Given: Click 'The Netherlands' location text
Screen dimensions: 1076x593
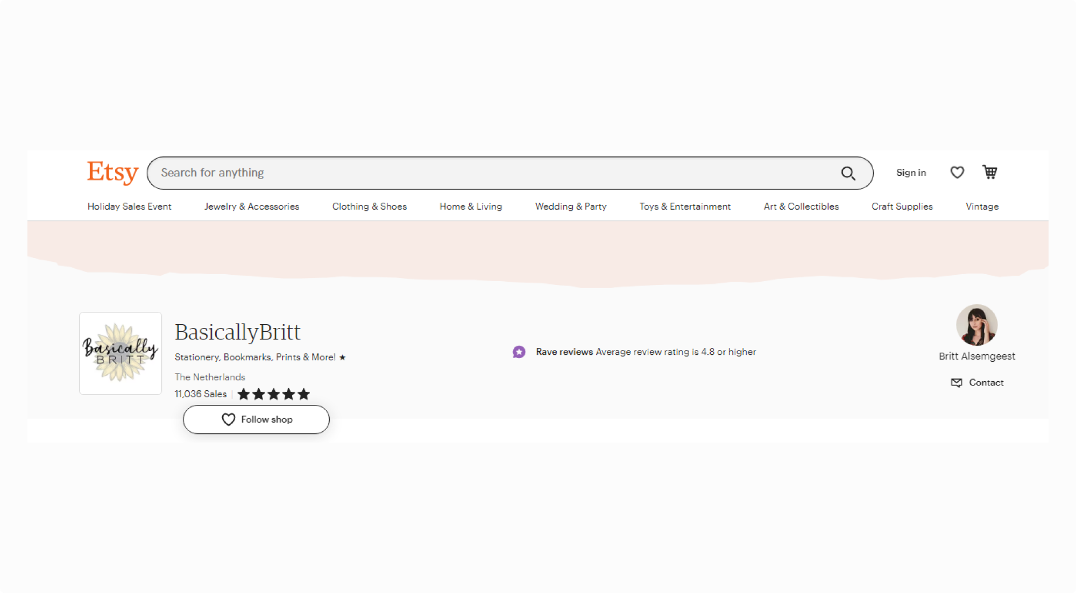Looking at the screenshot, I should pyautogui.click(x=210, y=377).
